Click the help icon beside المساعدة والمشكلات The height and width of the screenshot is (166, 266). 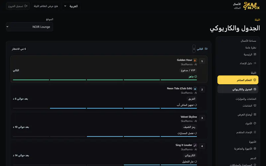pos(255,165)
